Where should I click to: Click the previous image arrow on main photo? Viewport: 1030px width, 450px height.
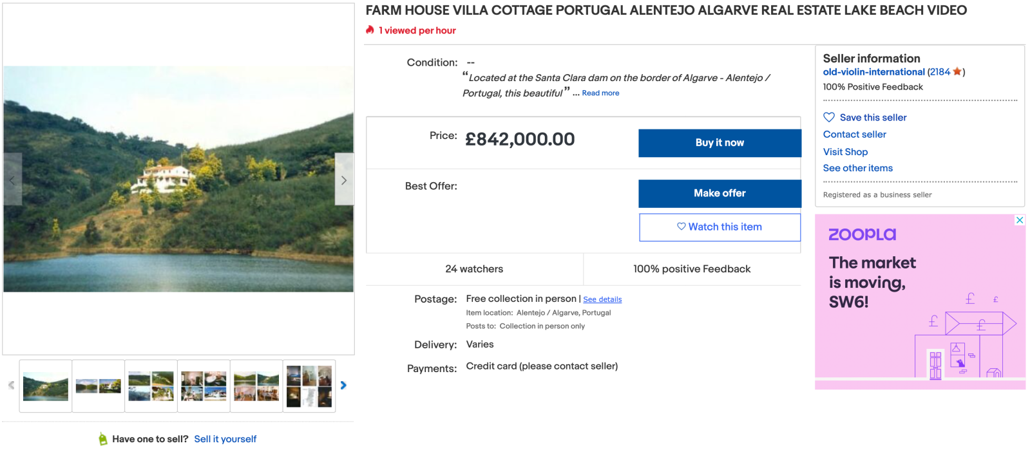pyautogui.click(x=12, y=180)
